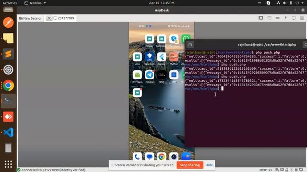307x172 pixels.
Task: Open Sticky Notes in the dock
Action: [8, 38]
